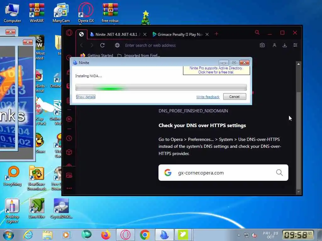The width and height of the screenshot is (322, 241).
Task: Cancel the Ninite installation
Action: pyautogui.click(x=235, y=97)
